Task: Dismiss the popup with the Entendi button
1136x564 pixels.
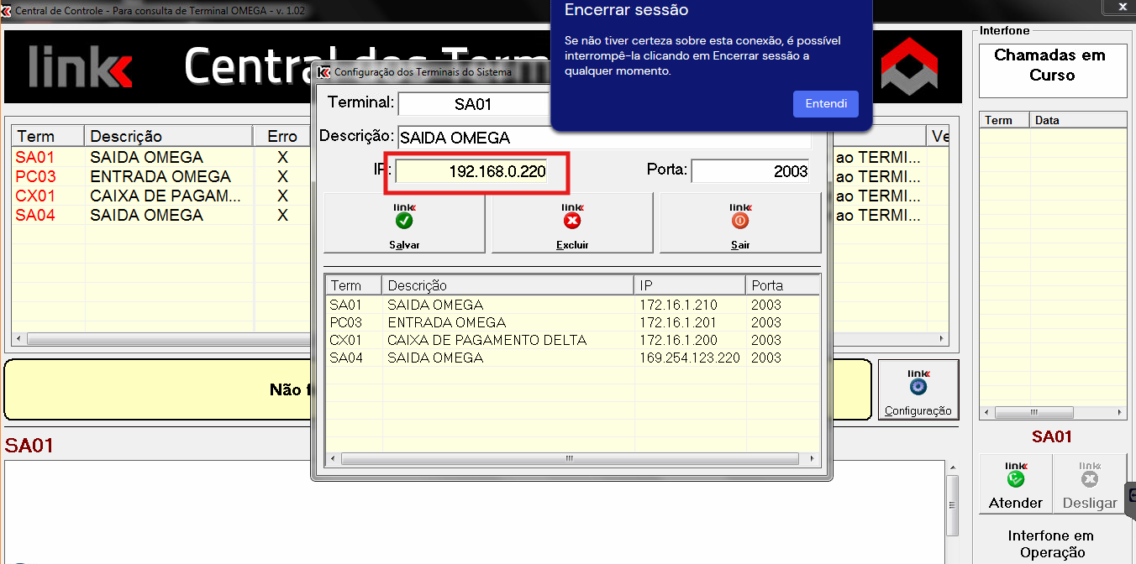Action: coord(825,104)
